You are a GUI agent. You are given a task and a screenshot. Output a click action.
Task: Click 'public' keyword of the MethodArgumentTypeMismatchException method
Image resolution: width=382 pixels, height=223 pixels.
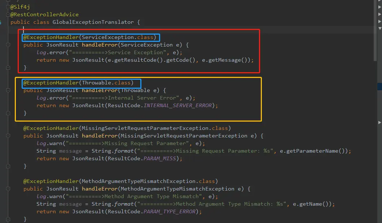pyautogui.click(x=33, y=189)
